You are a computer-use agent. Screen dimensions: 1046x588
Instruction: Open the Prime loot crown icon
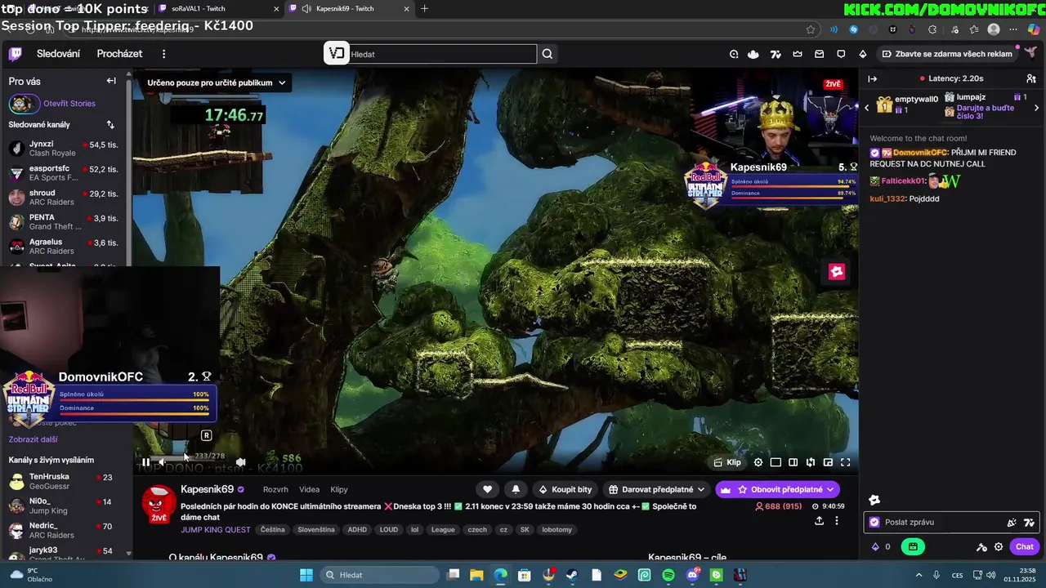coord(798,54)
